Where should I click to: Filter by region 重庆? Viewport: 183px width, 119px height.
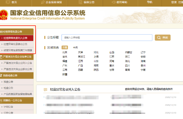pyautogui.click(x=112, y=66)
